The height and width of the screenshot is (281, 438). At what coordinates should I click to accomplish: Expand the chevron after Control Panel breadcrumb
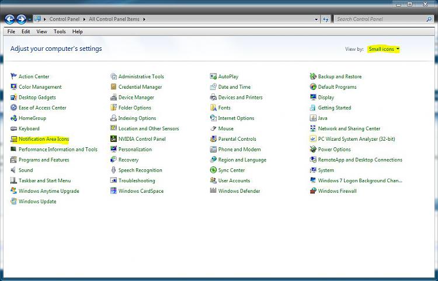point(84,19)
